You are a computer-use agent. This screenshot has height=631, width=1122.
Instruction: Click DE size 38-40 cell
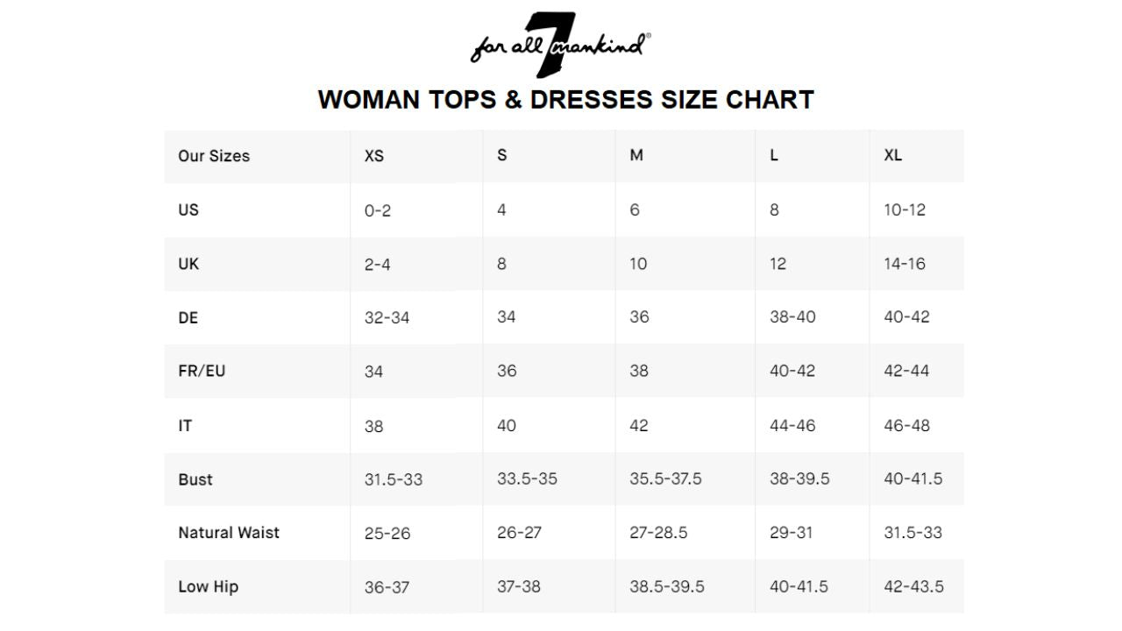point(792,316)
